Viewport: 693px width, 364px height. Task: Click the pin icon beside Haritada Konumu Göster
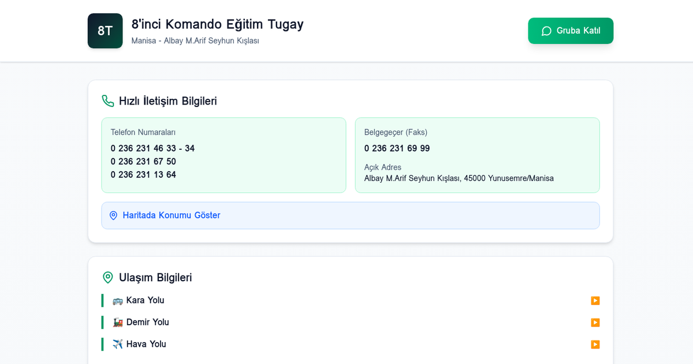(113, 215)
